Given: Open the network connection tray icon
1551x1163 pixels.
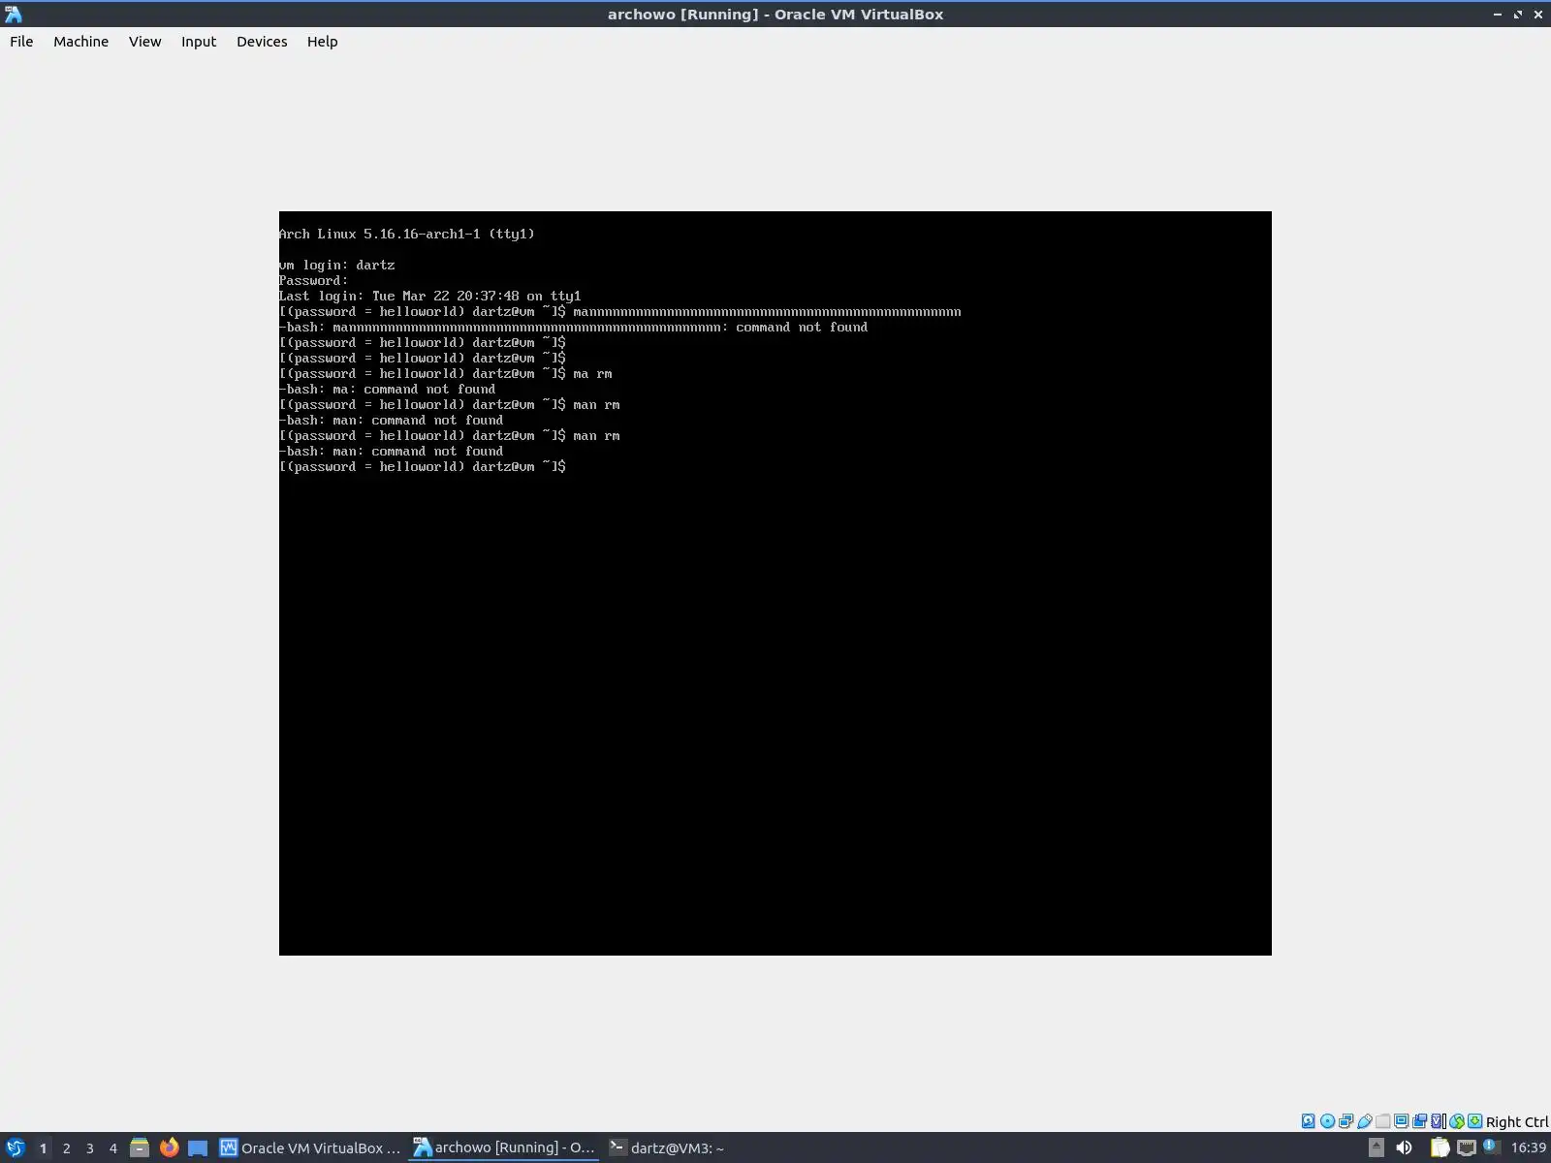Looking at the screenshot, I should 1467,1147.
